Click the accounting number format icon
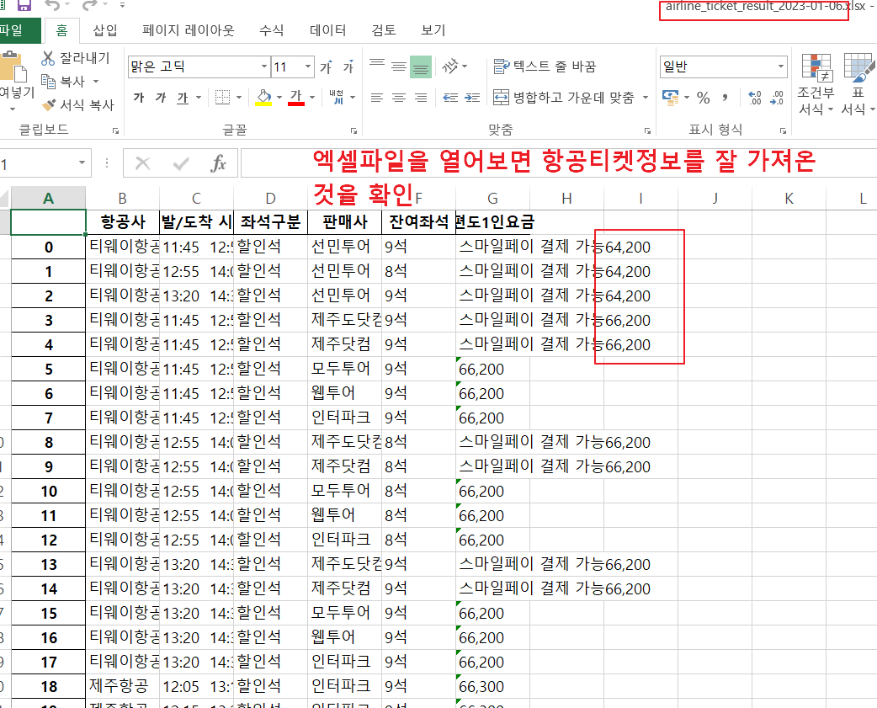Screen dimensions: 877x708 click(670, 98)
